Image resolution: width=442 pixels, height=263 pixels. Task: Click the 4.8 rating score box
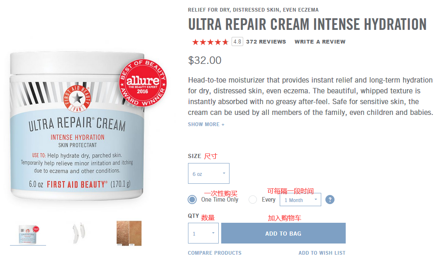237,42
